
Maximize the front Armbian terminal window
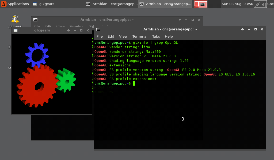click(256, 29)
